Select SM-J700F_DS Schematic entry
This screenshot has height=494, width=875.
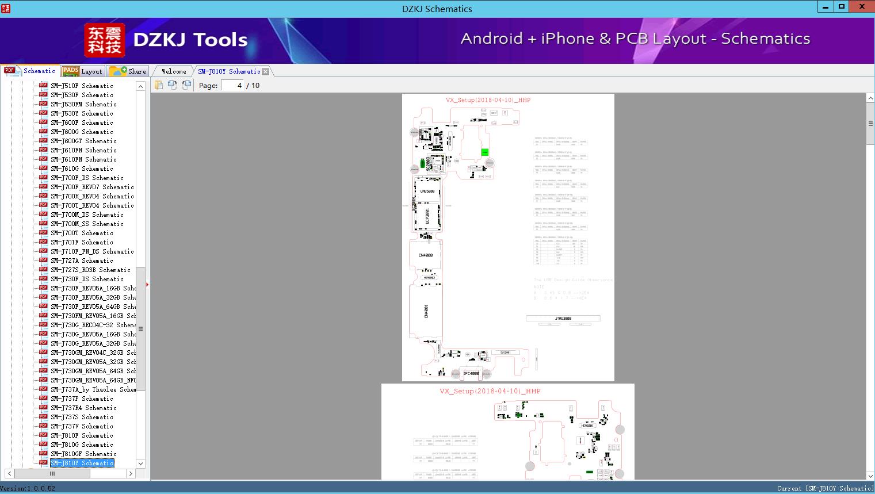tap(87, 178)
